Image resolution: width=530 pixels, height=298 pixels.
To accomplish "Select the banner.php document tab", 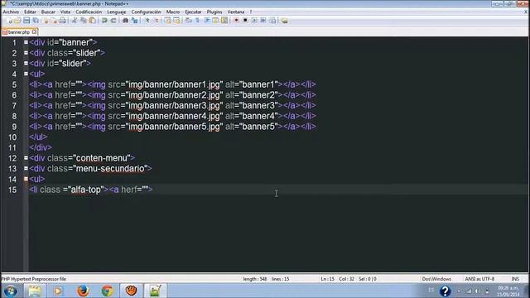I will tap(19, 32).
